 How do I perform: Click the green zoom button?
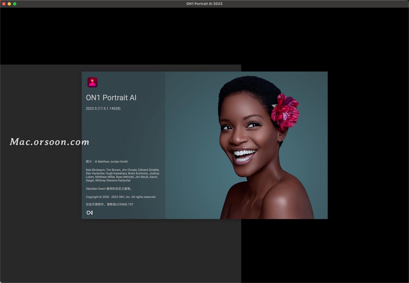[14, 4]
